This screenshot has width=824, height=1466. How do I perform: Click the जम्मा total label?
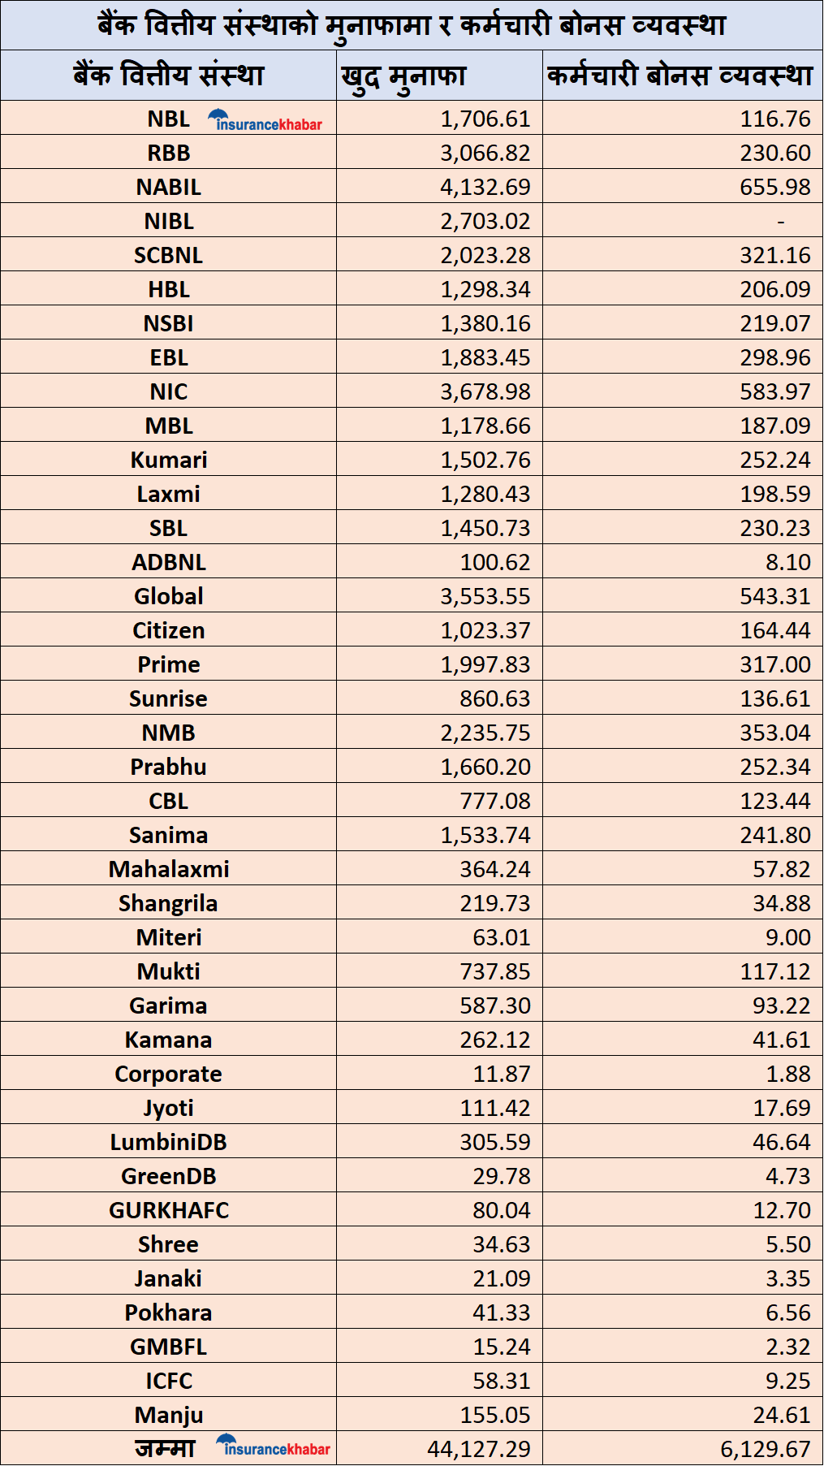[x=166, y=1448]
